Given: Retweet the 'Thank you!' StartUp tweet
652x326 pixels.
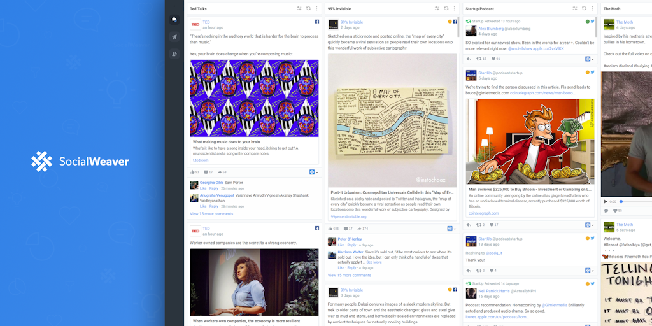Looking at the screenshot, I should coord(480,270).
